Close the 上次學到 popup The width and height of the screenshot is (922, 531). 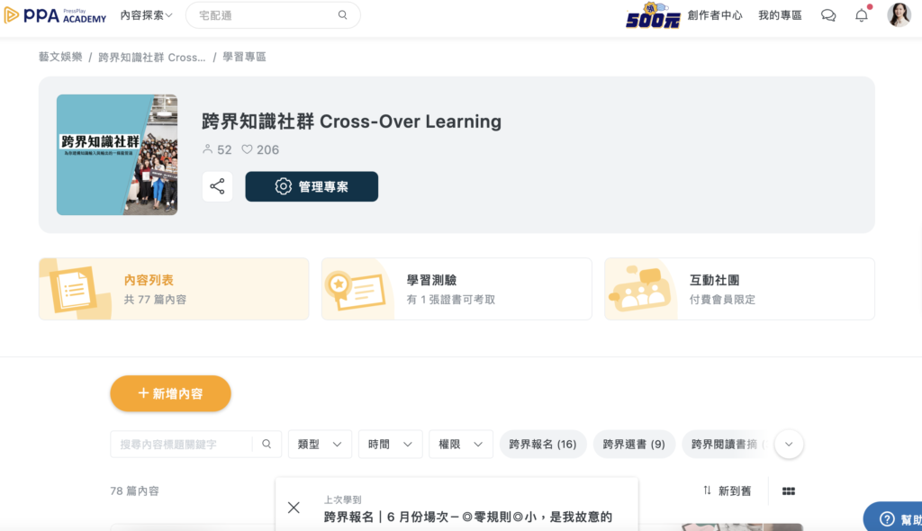click(294, 508)
